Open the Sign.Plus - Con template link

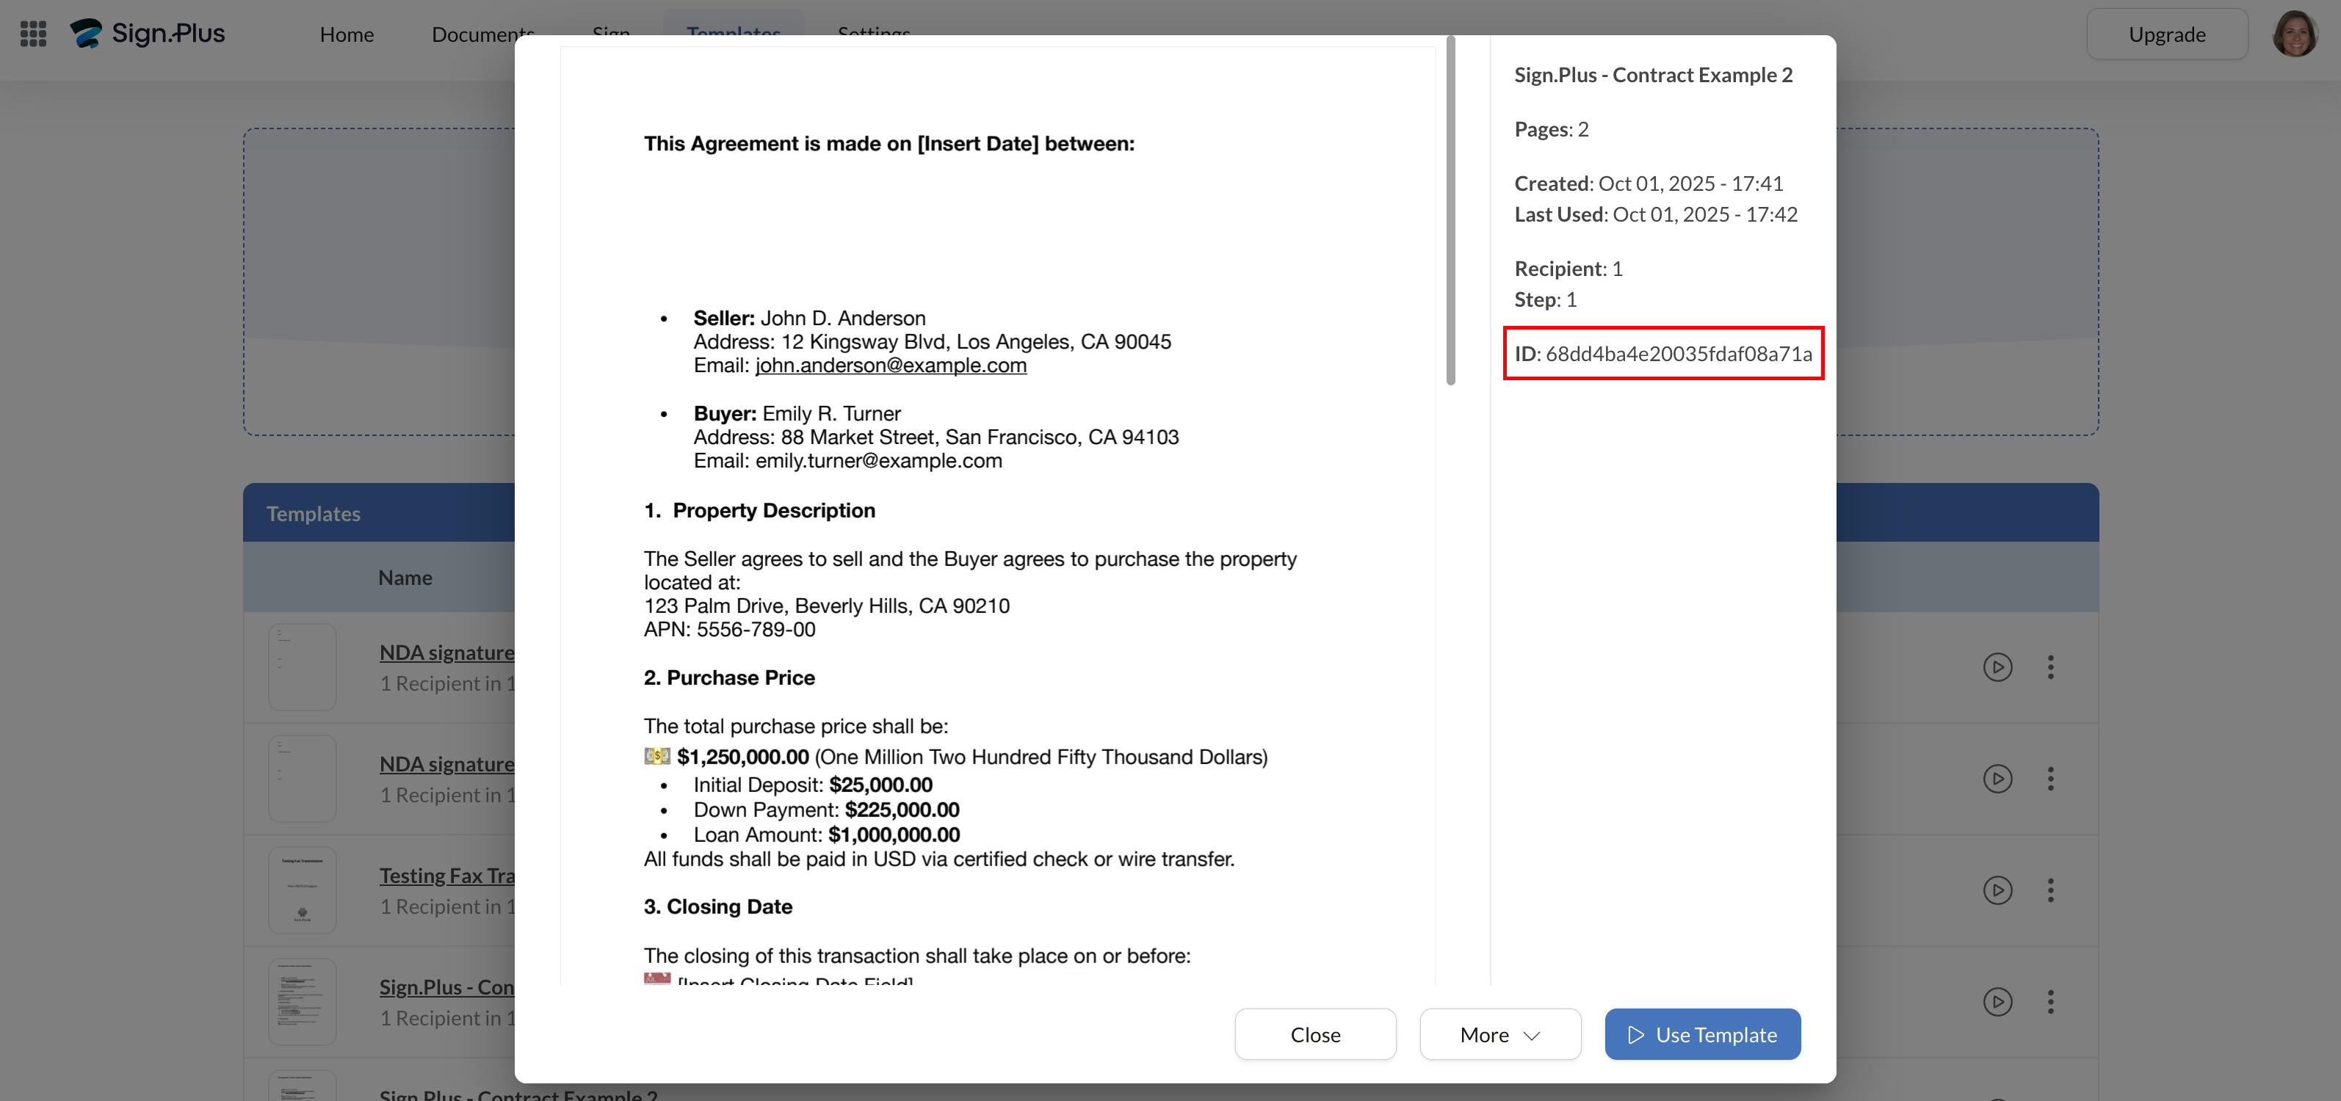tap(447, 987)
